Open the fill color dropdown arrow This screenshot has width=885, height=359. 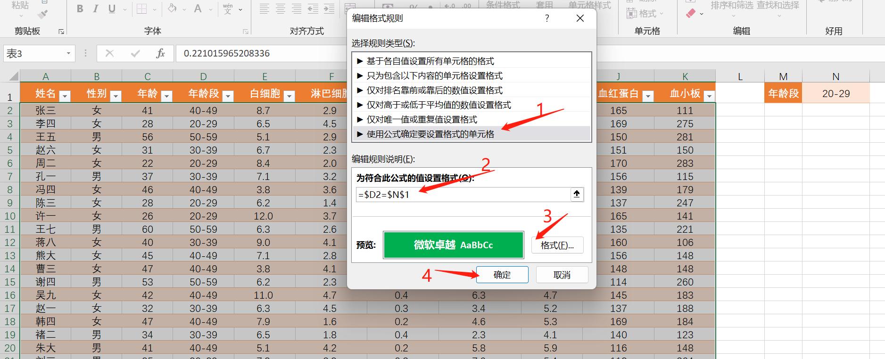[x=185, y=9]
